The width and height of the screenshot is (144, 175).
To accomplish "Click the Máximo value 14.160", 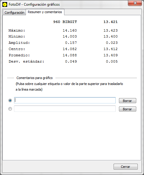I will tap(70, 30).
